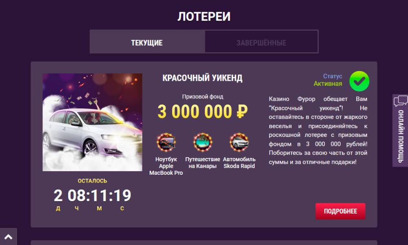Click the green active status checkmark icon
Image resolution: width=408 pixels, height=245 pixels.
coord(359,81)
